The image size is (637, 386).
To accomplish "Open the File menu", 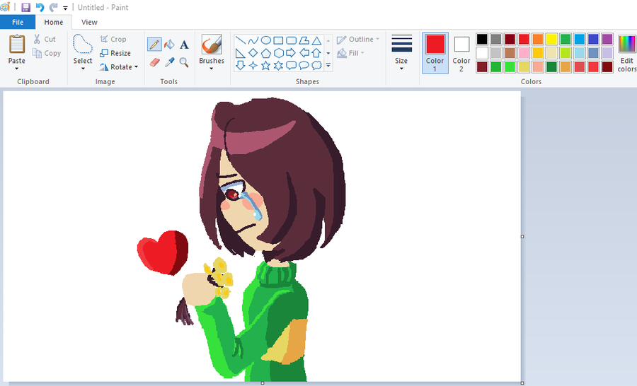I will 18,23.
